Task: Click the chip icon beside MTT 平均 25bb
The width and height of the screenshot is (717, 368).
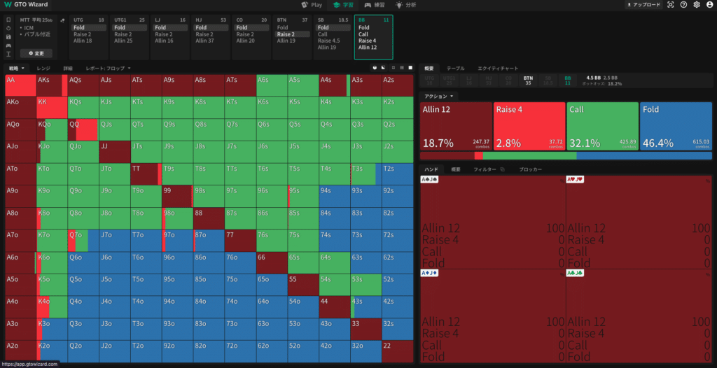Action: tap(62, 20)
